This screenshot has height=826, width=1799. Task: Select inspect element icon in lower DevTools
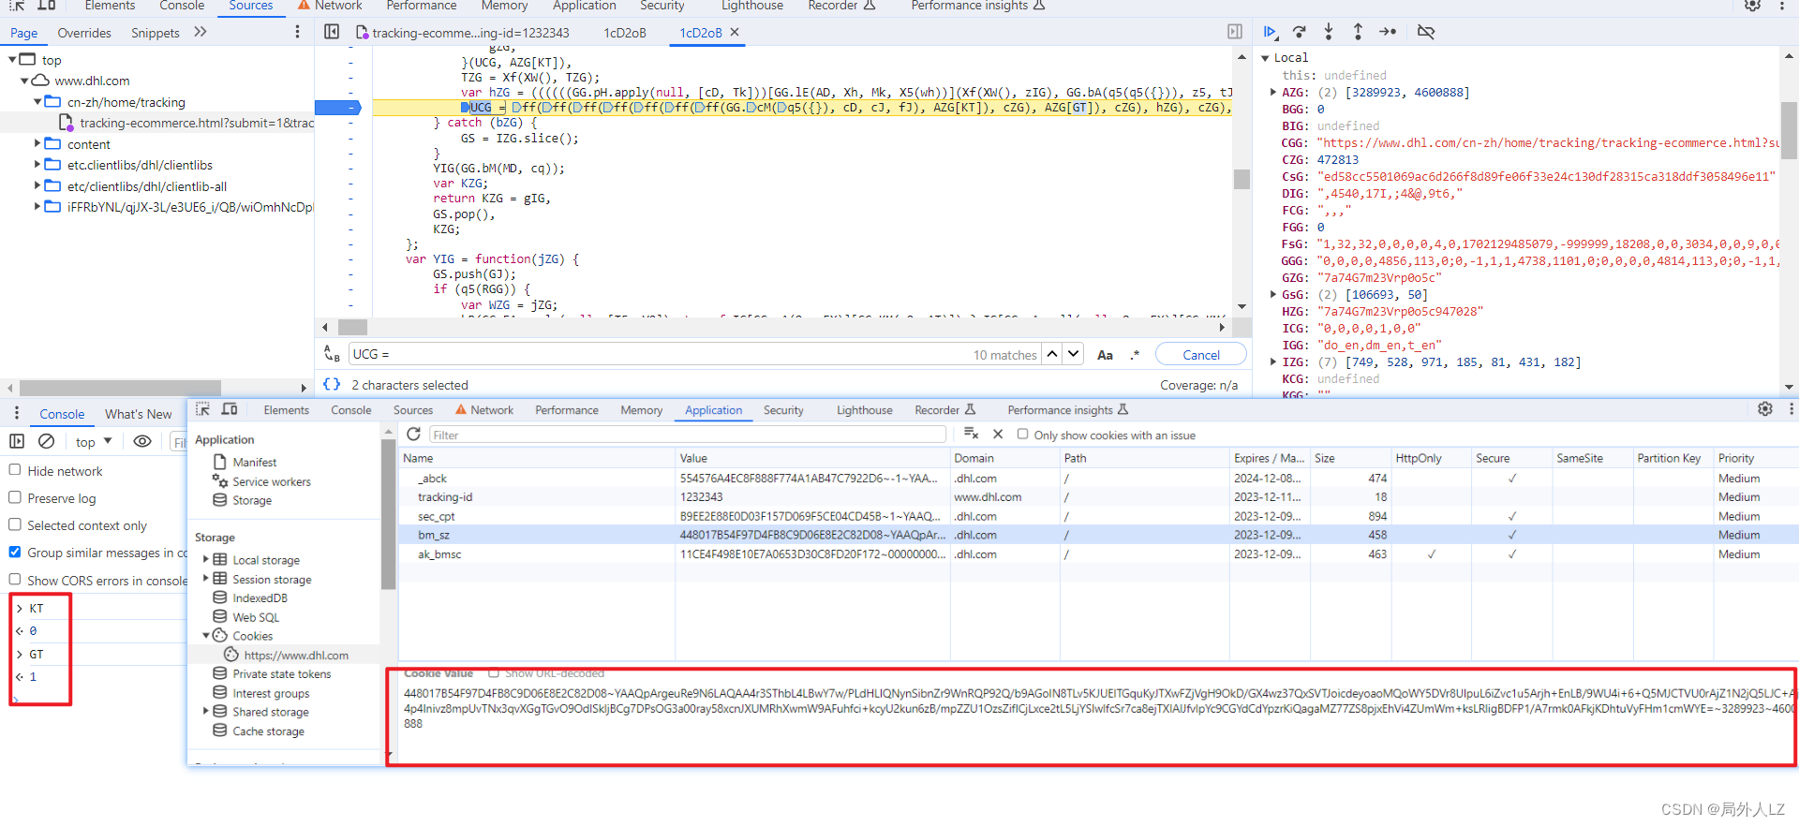[202, 409]
